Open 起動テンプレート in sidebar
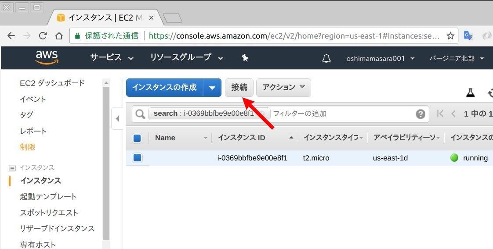493x249 pixels. pos(48,197)
